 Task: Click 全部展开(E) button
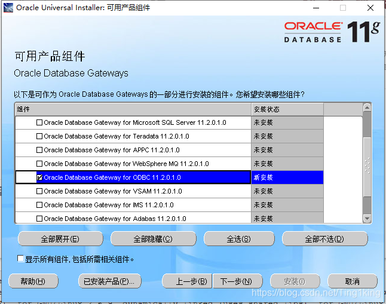pyautogui.click(x=60, y=239)
